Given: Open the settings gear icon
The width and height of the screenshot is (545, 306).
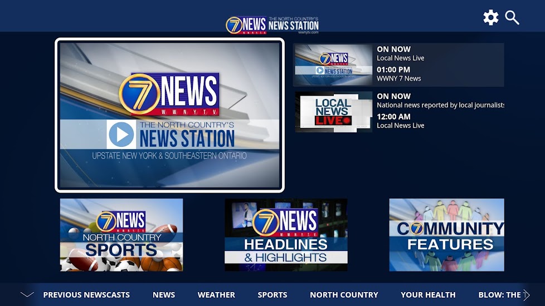Looking at the screenshot, I should 490,18.
